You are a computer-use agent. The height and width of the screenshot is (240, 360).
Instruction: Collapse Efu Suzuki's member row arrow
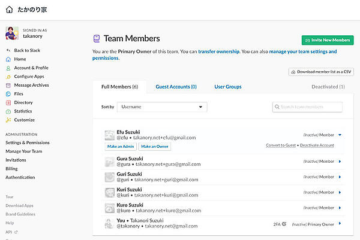tap(340, 135)
